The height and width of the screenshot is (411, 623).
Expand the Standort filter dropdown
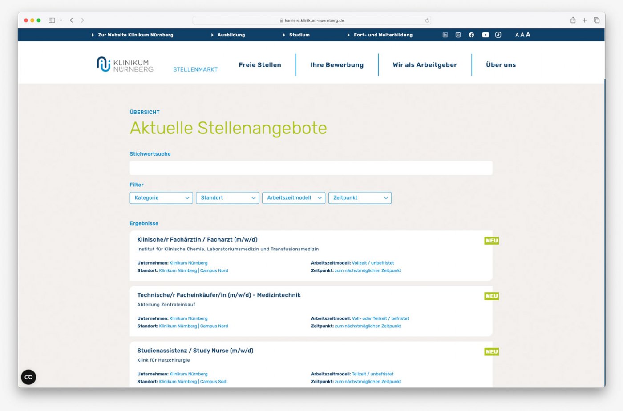pyautogui.click(x=227, y=198)
